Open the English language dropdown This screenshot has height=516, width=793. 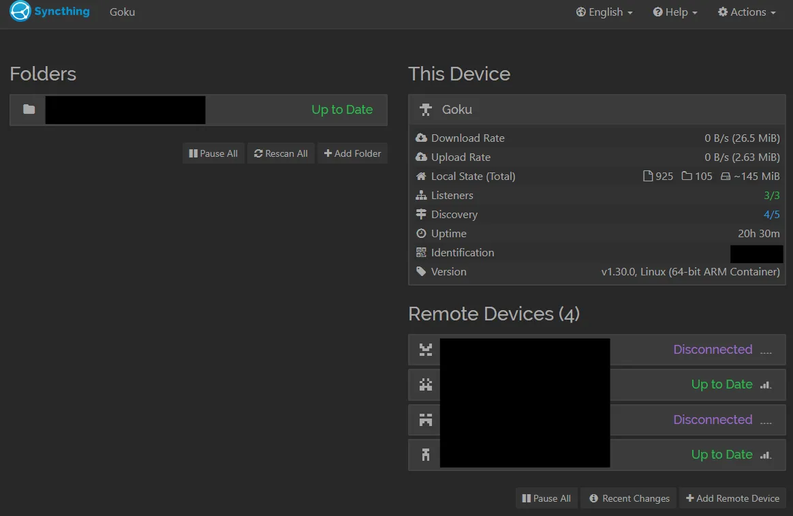[x=604, y=12]
